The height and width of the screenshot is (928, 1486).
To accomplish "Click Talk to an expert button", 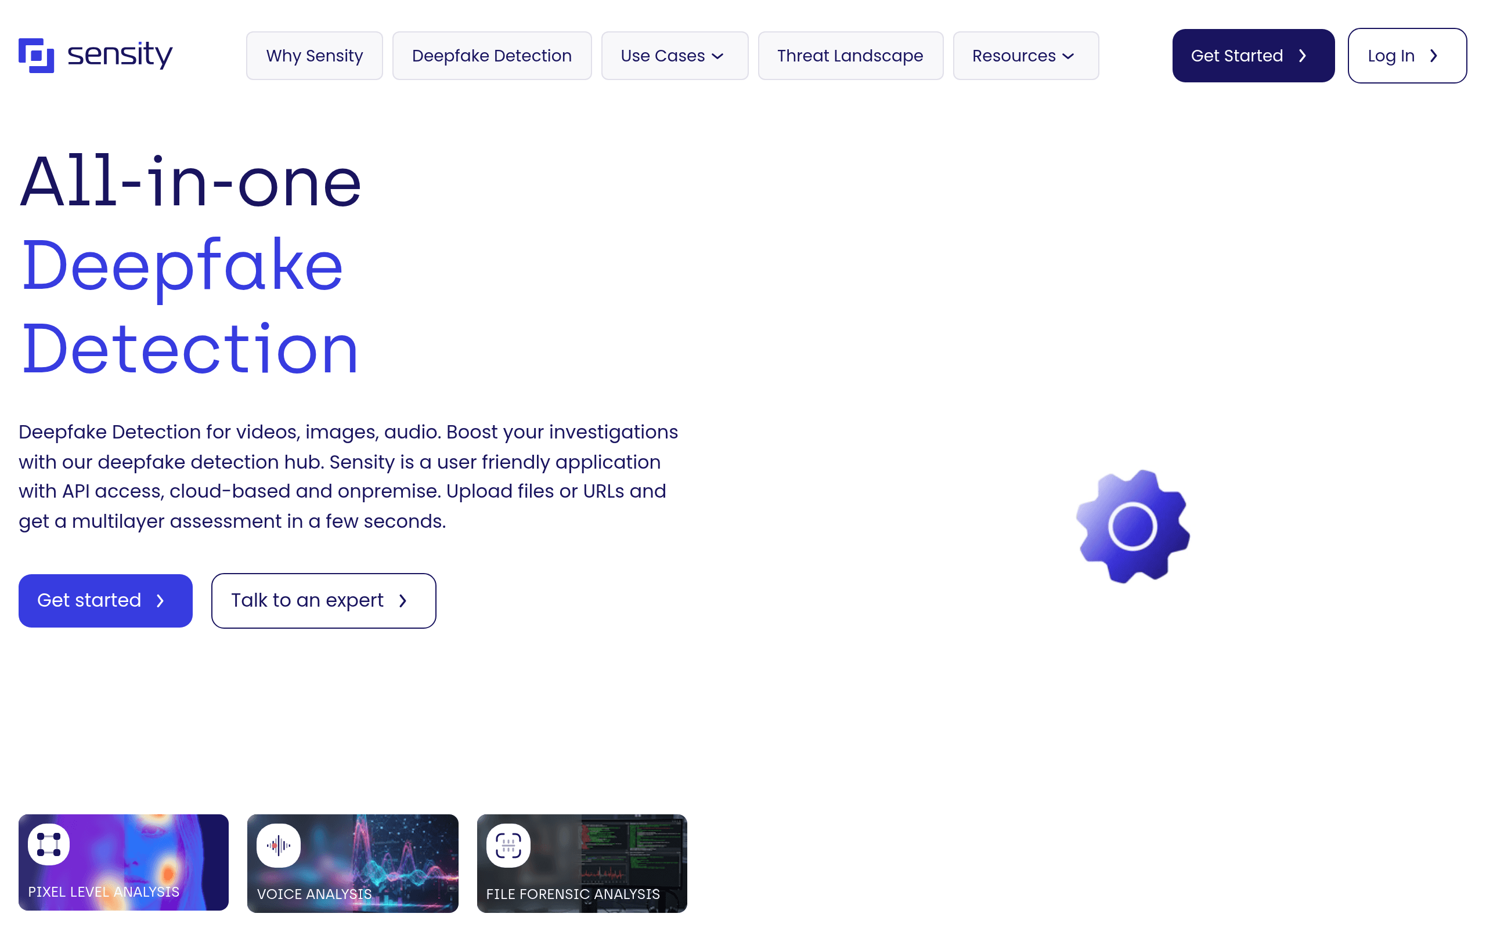I will tap(323, 600).
